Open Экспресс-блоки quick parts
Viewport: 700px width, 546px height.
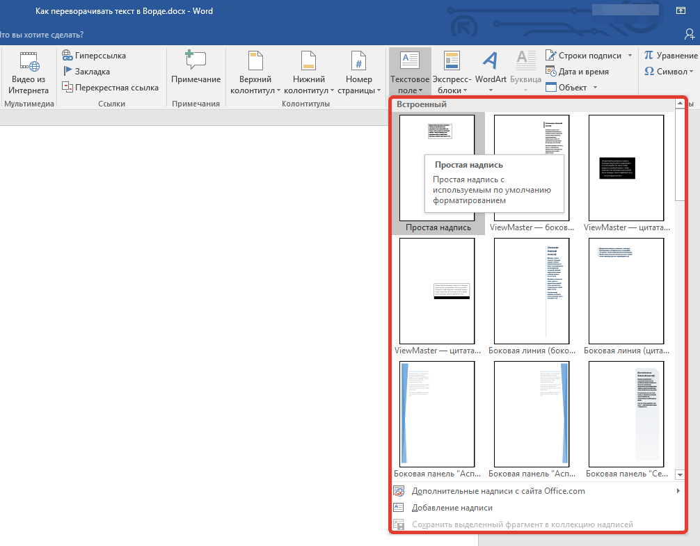(452, 72)
